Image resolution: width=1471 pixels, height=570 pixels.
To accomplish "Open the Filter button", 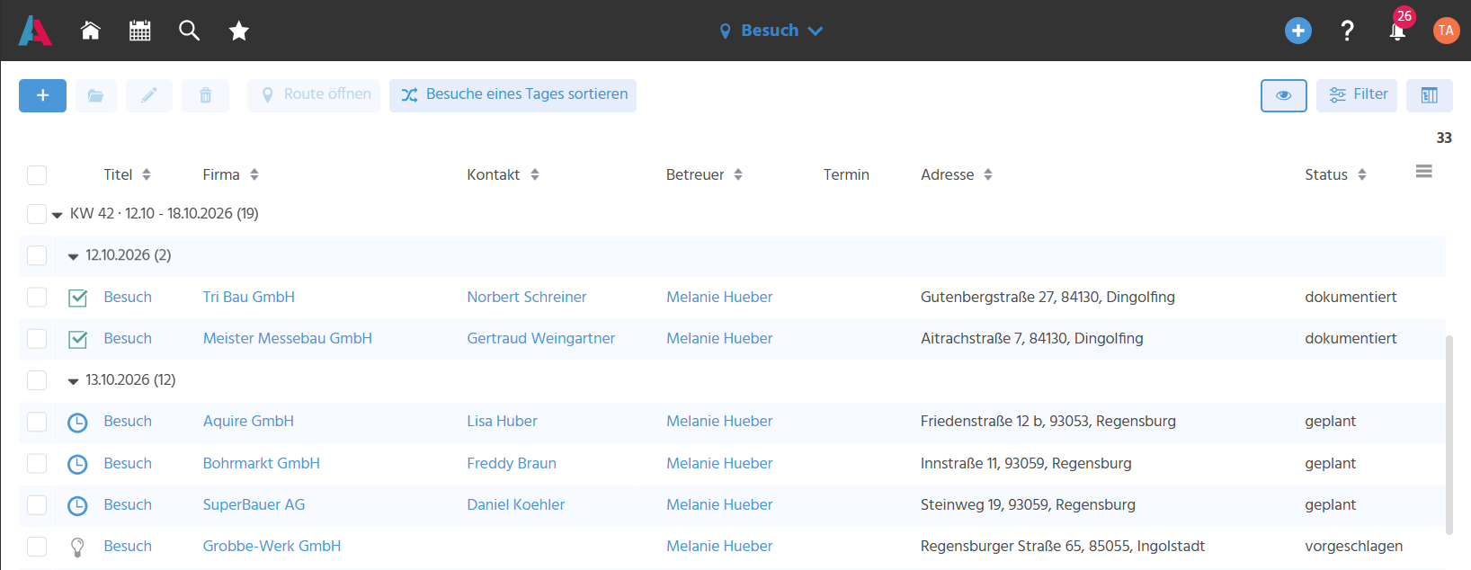I will coord(1357,95).
